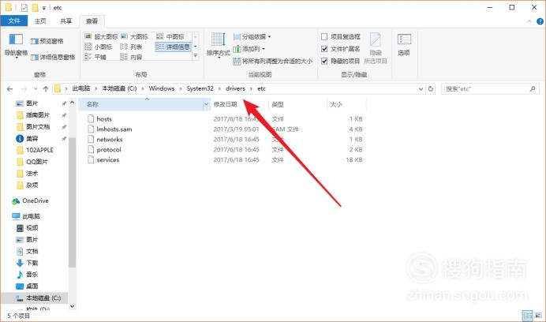Image resolution: width=546 pixels, height=322 pixels.
Task: Select Tiles layout
Action: tap(95, 57)
